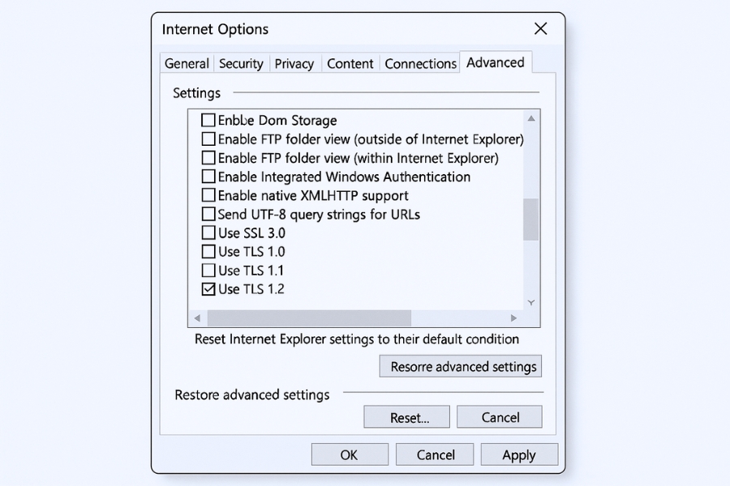Click the Apply button
This screenshot has width=730, height=486.
[518, 454]
